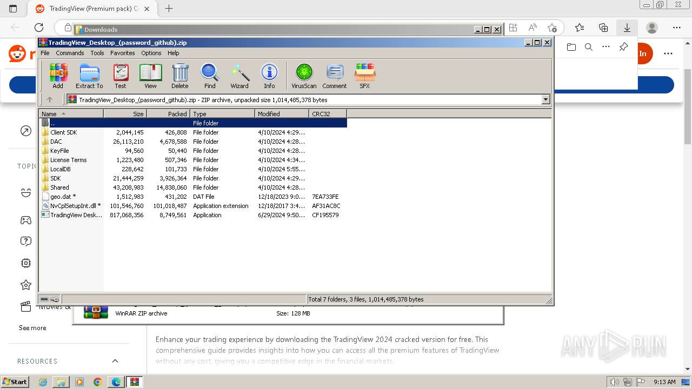Open Internet Explorer from taskbar
The height and width of the screenshot is (389, 692).
coord(43,382)
